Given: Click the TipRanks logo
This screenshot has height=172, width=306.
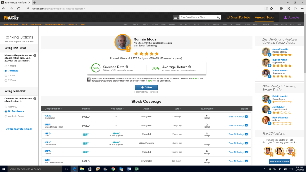Looking at the screenshot, I should [11, 18].
